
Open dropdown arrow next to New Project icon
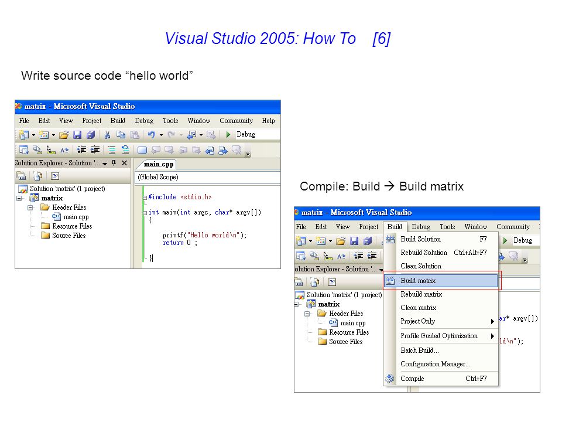(x=34, y=135)
